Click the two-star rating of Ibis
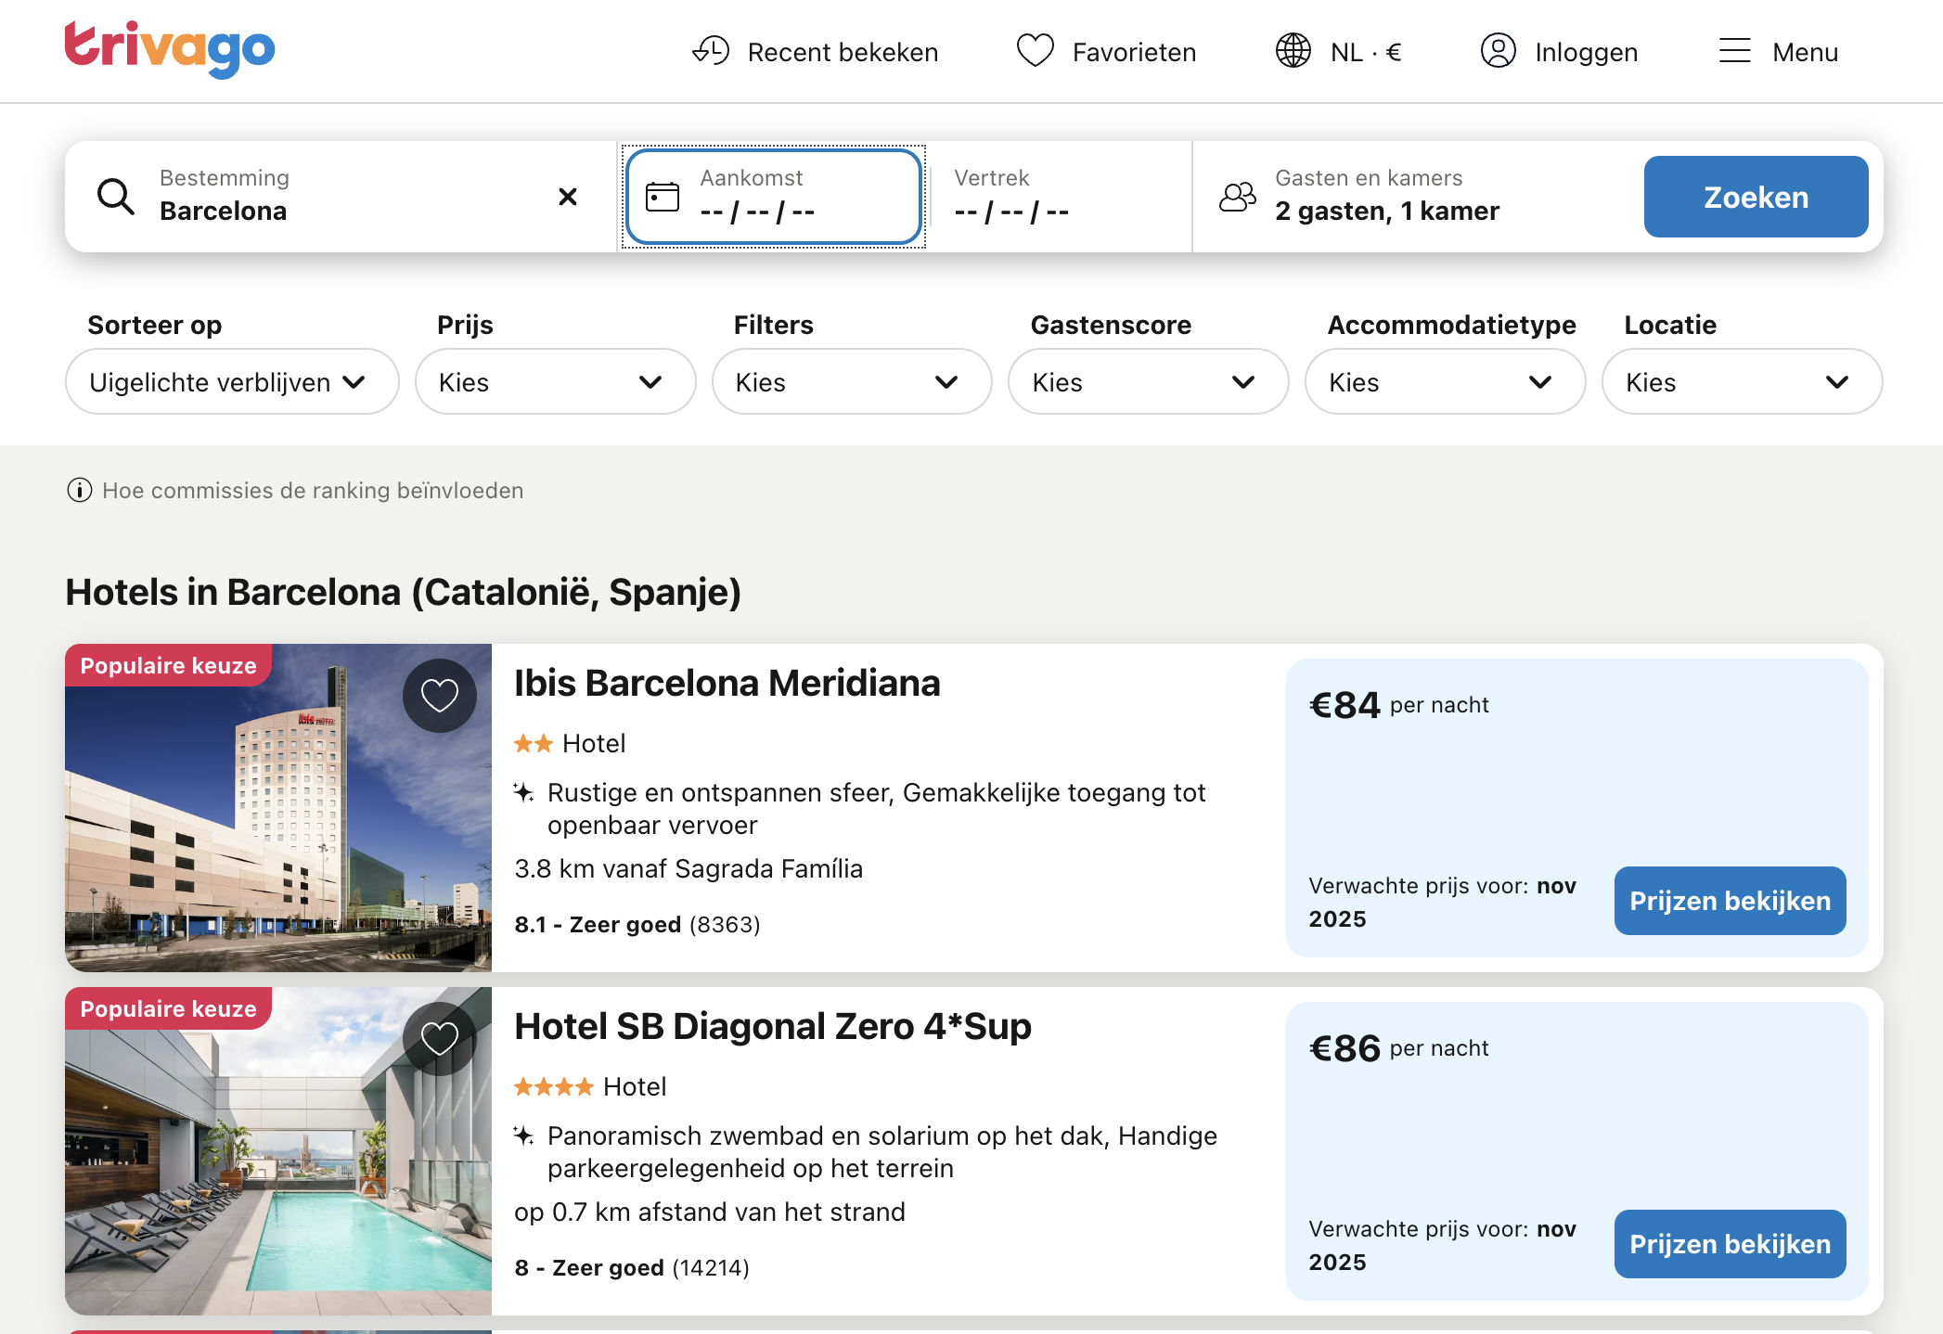The height and width of the screenshot is (1334, 1943). pos(534,744)
